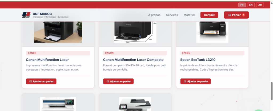
Task: Click the cart icon in Panier button
Action: click(229, 15)
